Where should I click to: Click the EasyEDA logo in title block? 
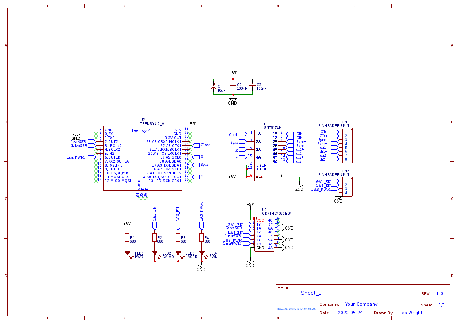296,309
